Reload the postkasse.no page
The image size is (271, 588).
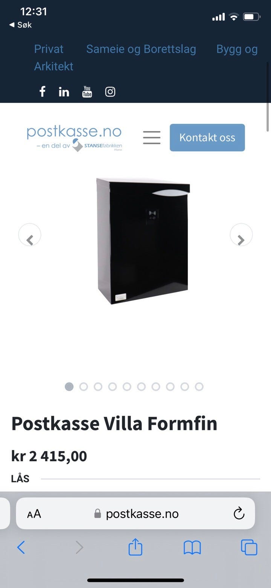click(x=239, y=513)
